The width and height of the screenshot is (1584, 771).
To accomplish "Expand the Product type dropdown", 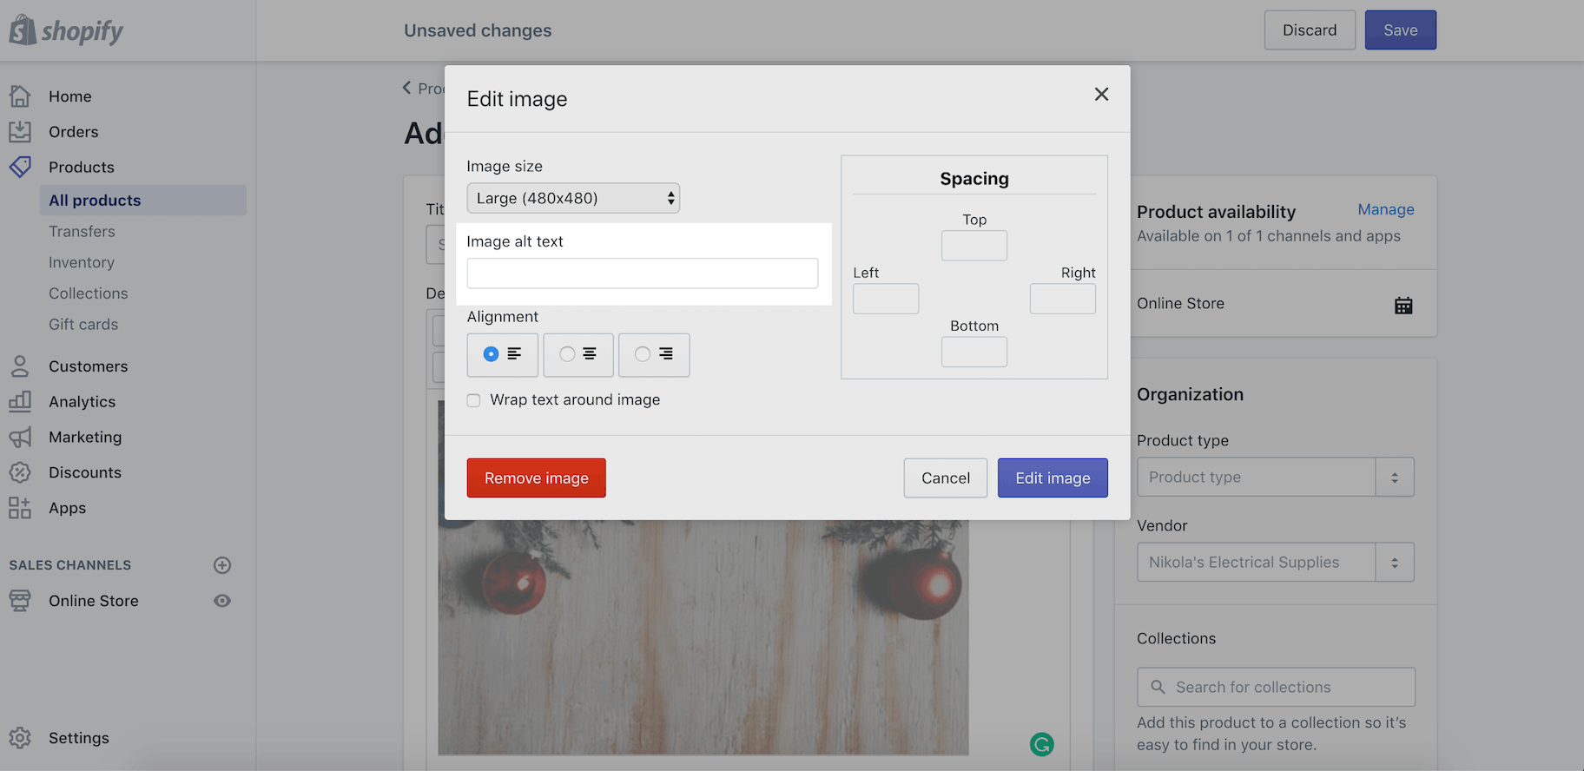I will [1394, 478].
